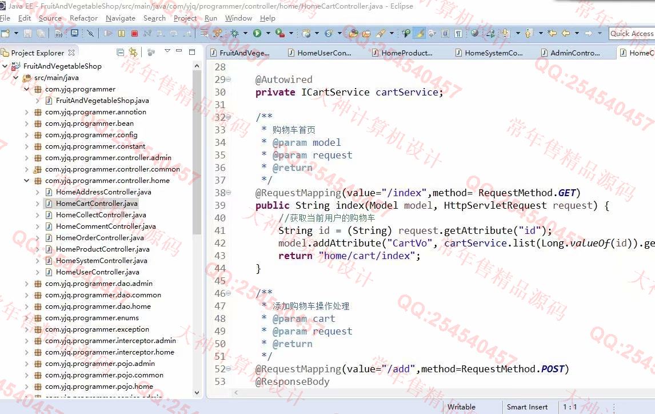
Task: Click the Save disk icon
Action: coord(29,34)
